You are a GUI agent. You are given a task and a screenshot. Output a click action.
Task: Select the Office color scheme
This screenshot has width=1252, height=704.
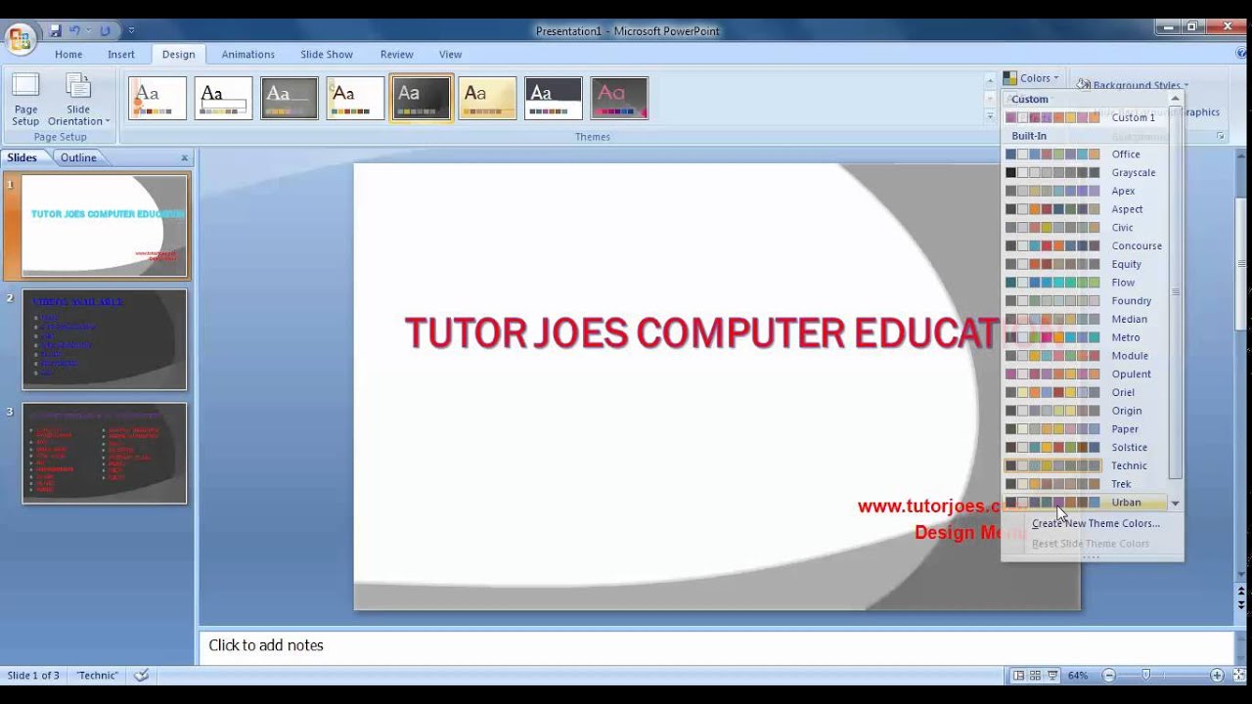[1087, 154]
